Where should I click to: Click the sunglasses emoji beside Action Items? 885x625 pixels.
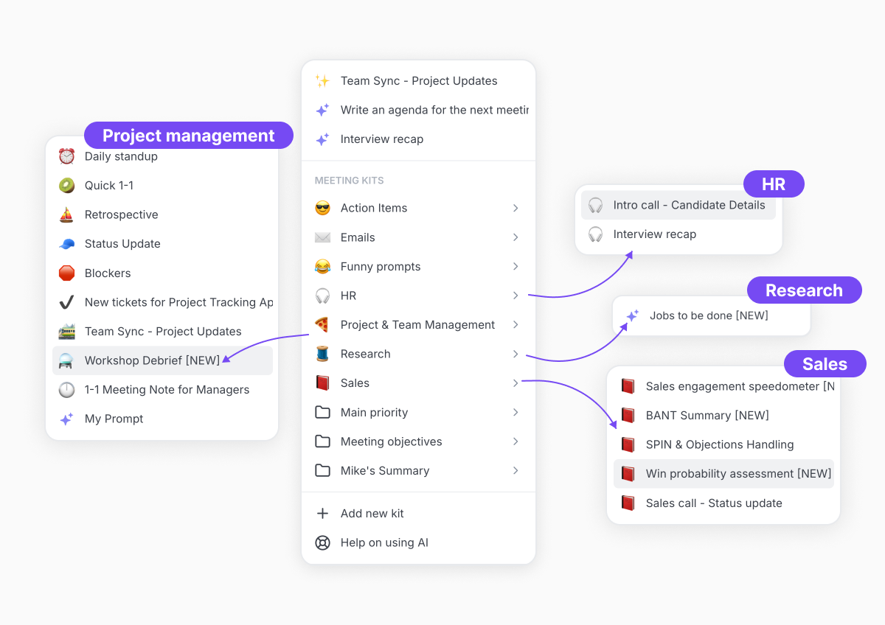322,209
